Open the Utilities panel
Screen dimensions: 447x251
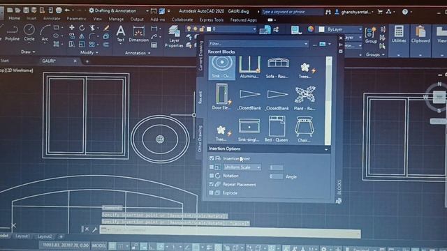click(x=399, y=34)
